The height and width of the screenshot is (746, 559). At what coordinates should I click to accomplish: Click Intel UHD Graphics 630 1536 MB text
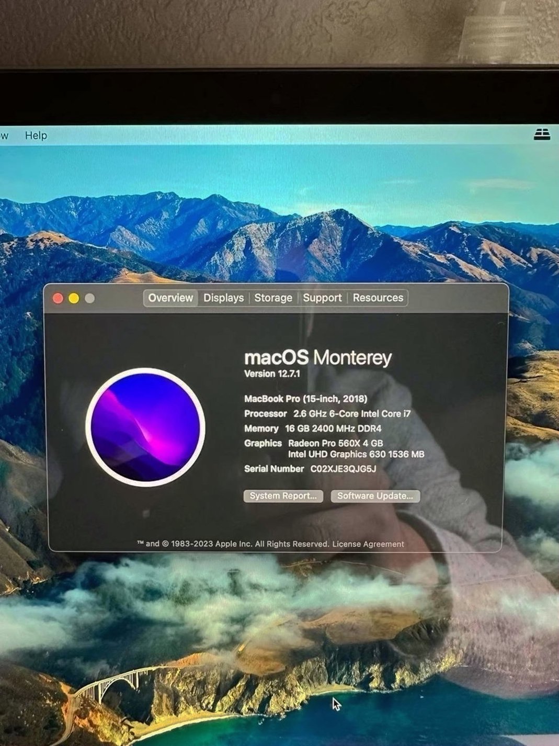point(356,454)
